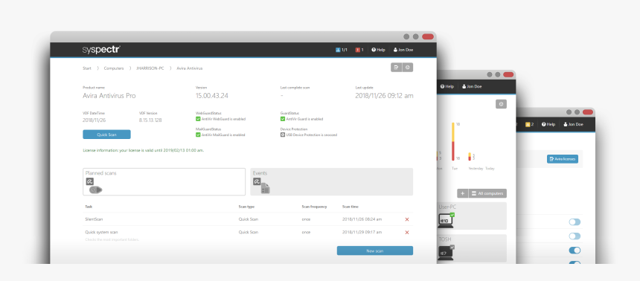Click the AntiVir MailGuard enabled check mark

[x=198, y=135]
